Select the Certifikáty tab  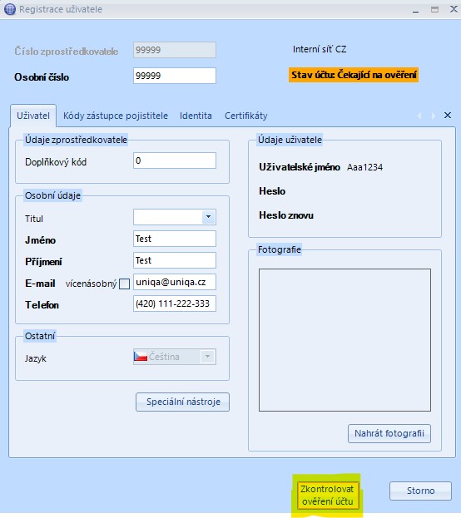[245, 116]
